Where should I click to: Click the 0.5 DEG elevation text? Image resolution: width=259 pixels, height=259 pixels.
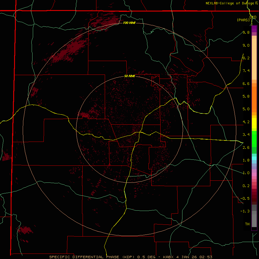(x=146, y=257)
